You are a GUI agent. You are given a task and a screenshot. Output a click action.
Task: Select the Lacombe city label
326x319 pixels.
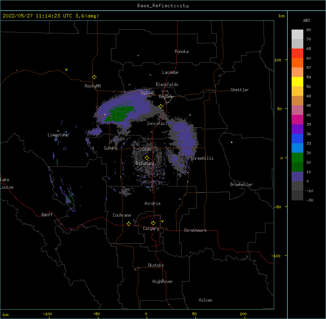(x=170, y=72)
